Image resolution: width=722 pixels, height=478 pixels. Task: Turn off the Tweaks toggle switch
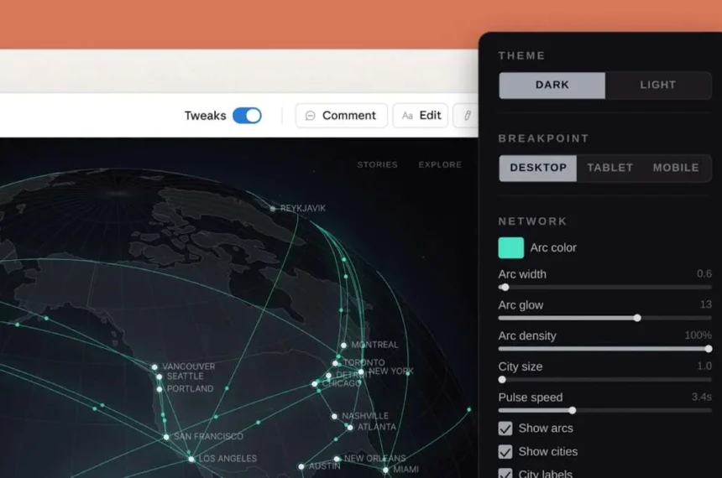(247, 116)
